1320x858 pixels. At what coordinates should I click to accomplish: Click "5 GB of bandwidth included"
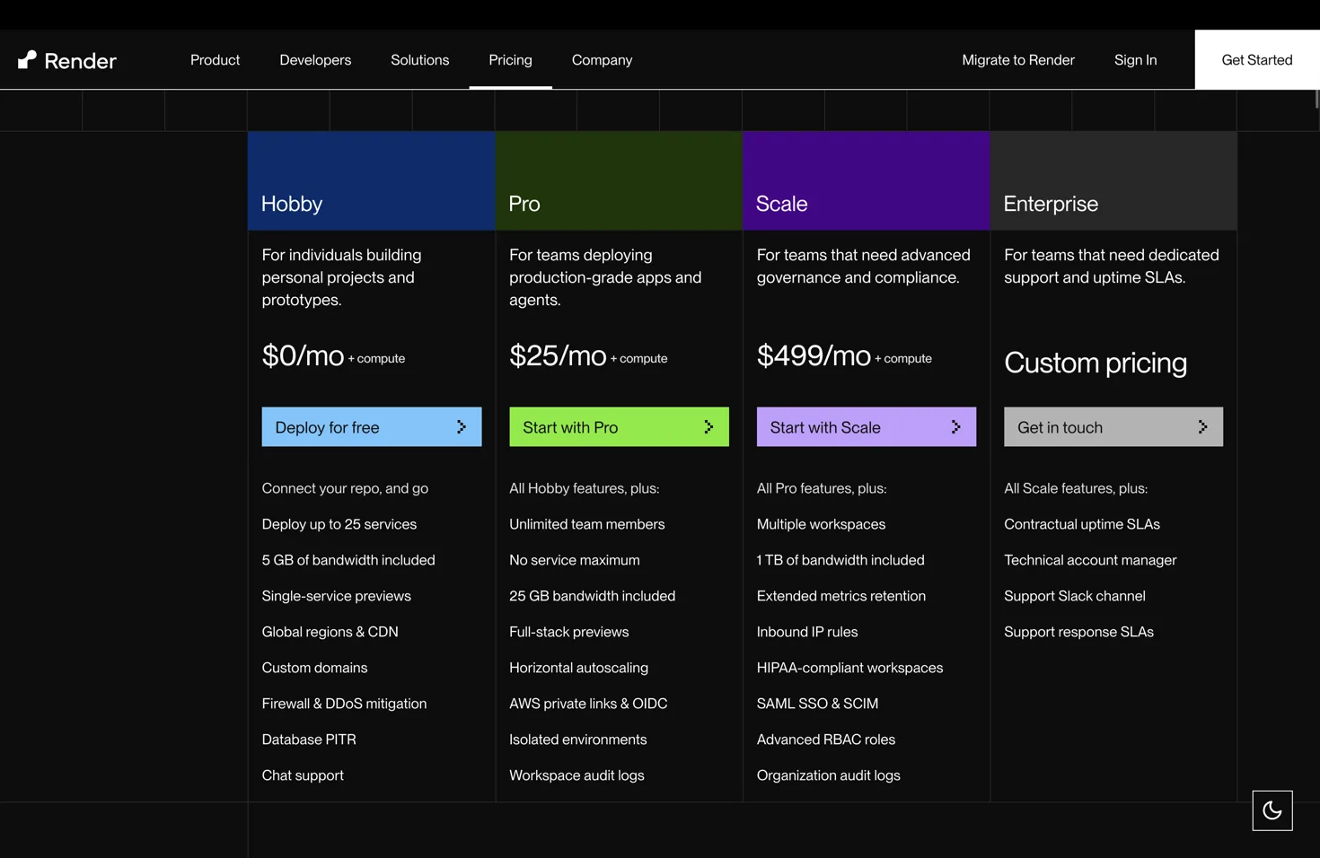(x=348, y=560)
